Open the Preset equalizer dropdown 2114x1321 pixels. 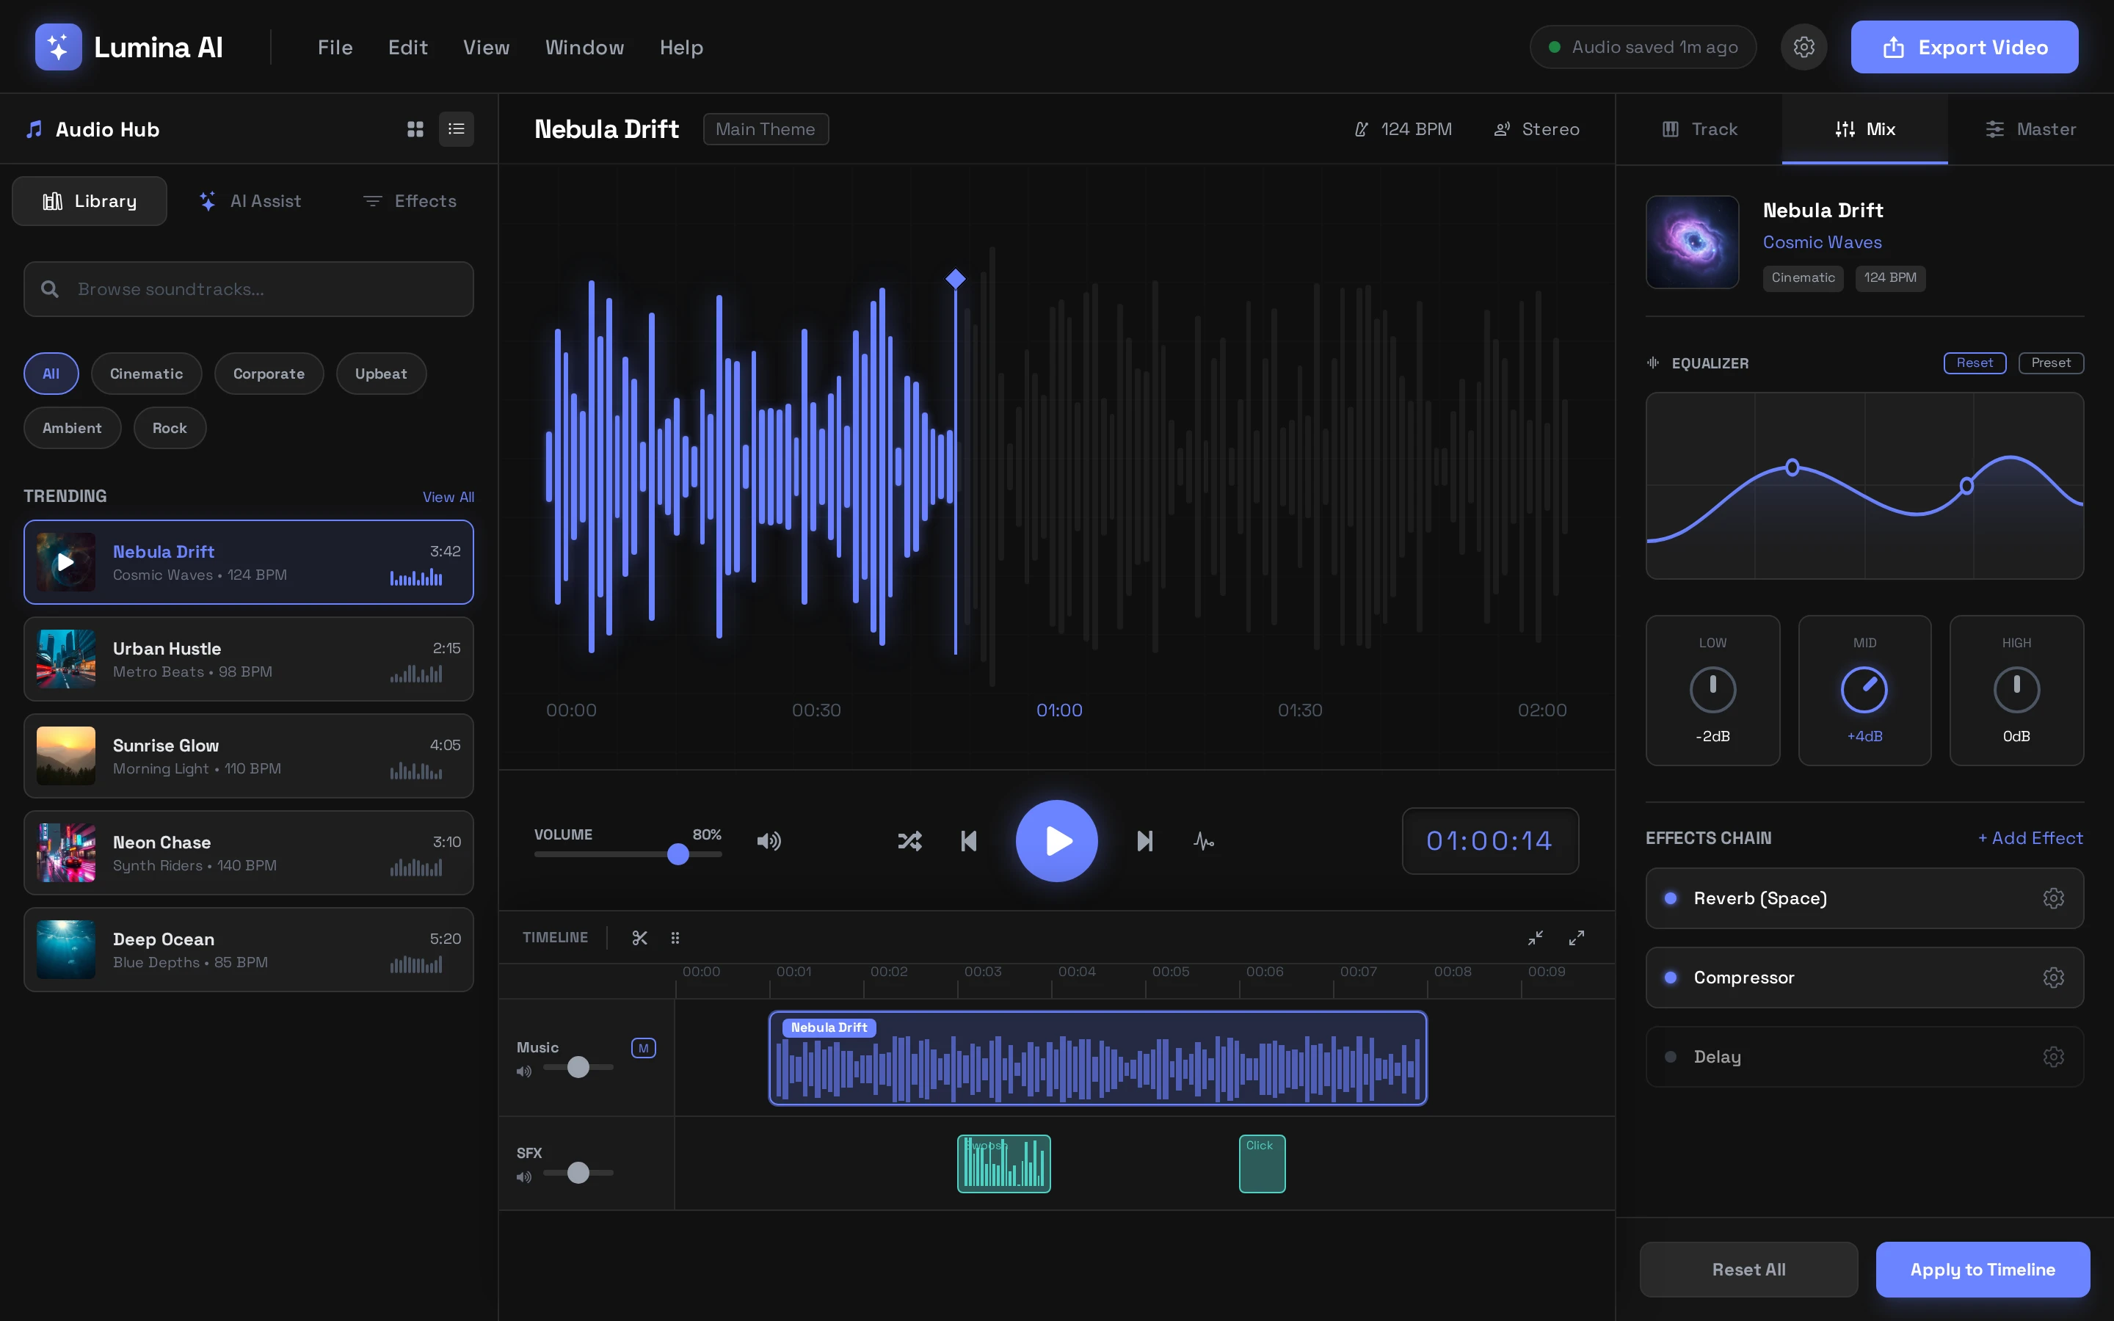pos(2050,363)
